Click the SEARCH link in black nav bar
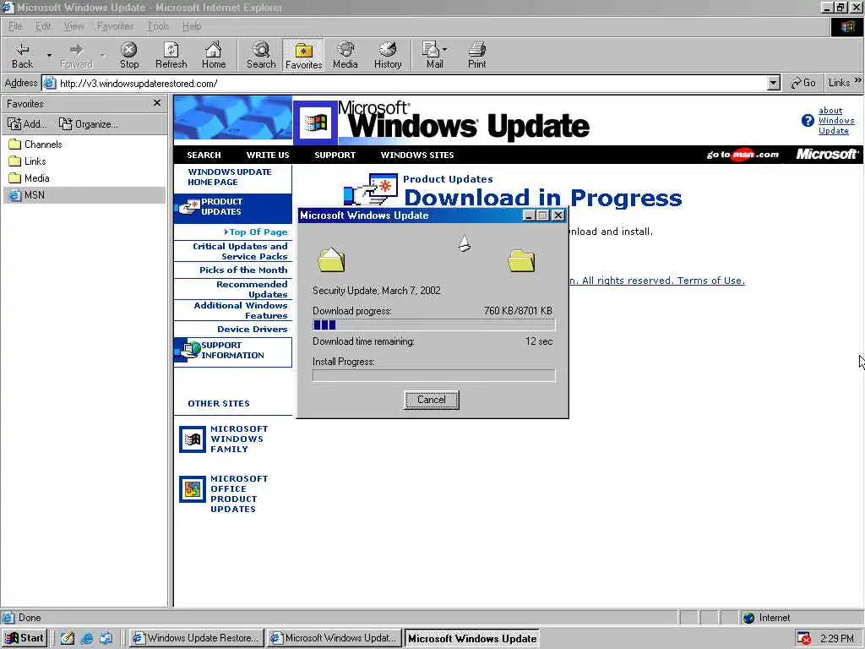Viewport: 865px width, 649px height. pyautogui.click(x=204, y=155)
